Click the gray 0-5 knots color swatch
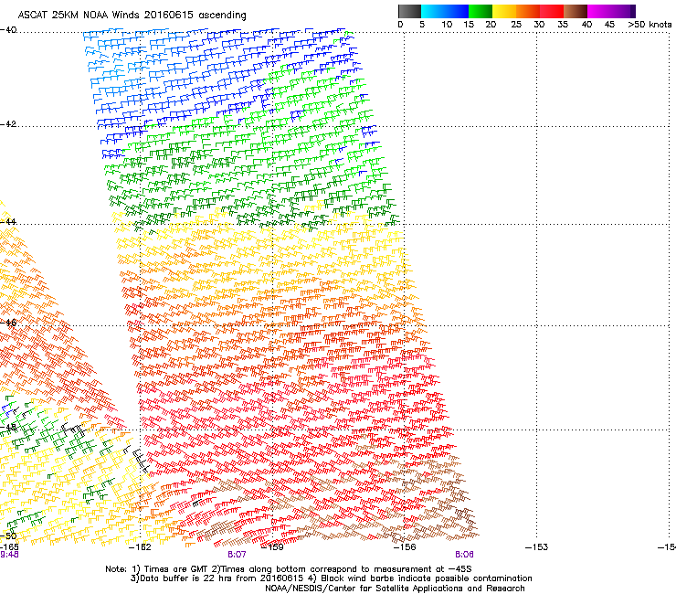The width and height of the screenshot is (676, 594). click(x=409, y=11)
